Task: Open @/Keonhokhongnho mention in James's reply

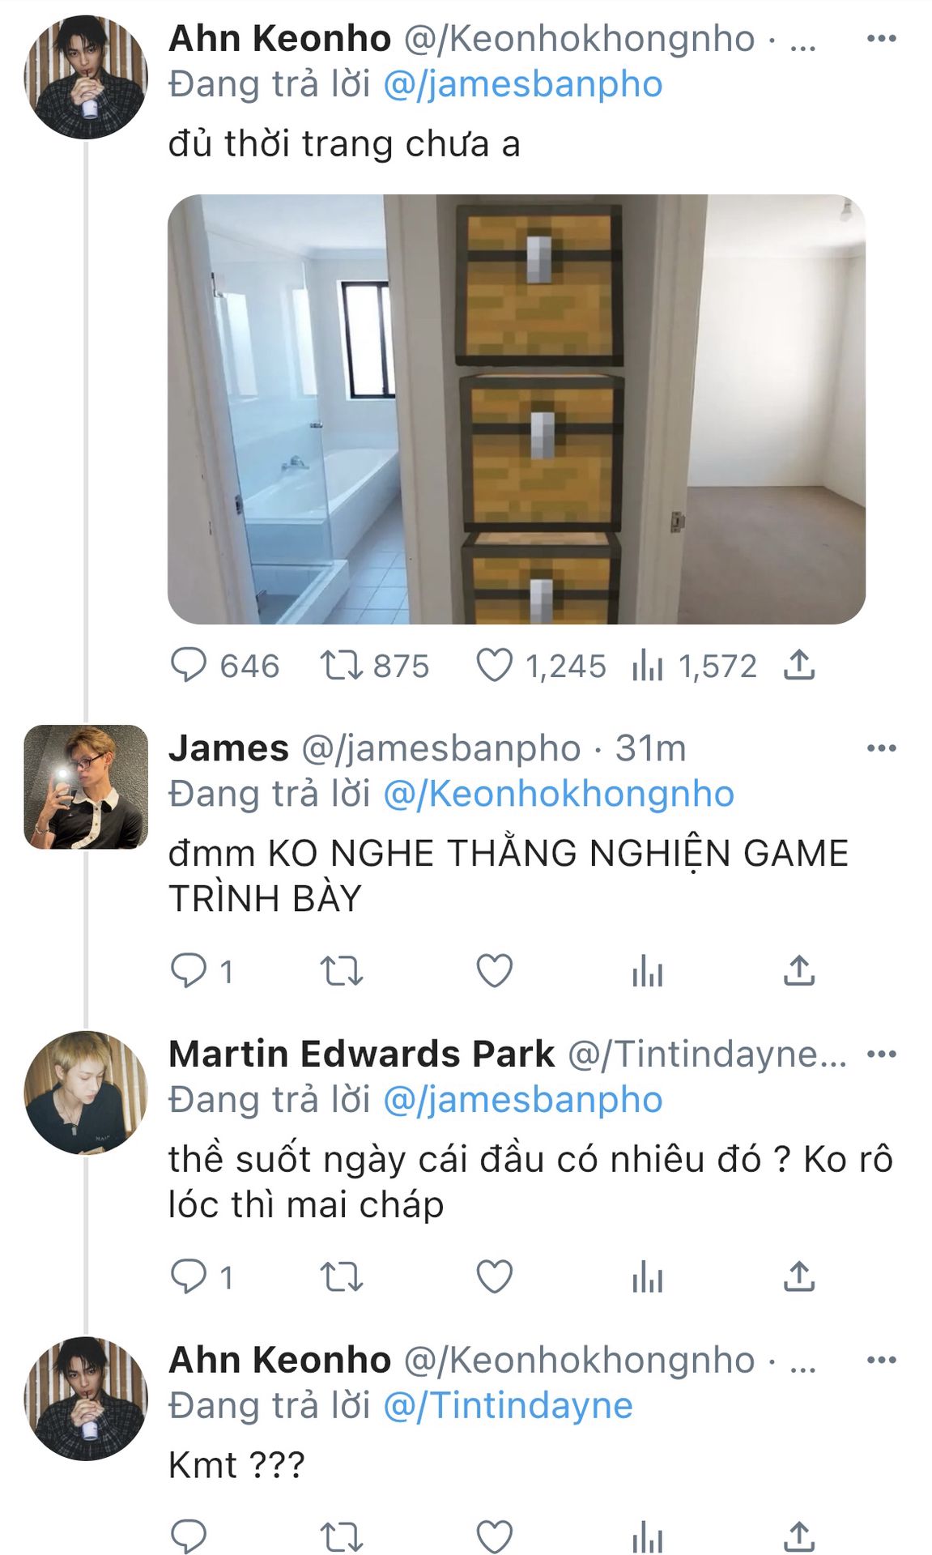Action: [558, 794]
